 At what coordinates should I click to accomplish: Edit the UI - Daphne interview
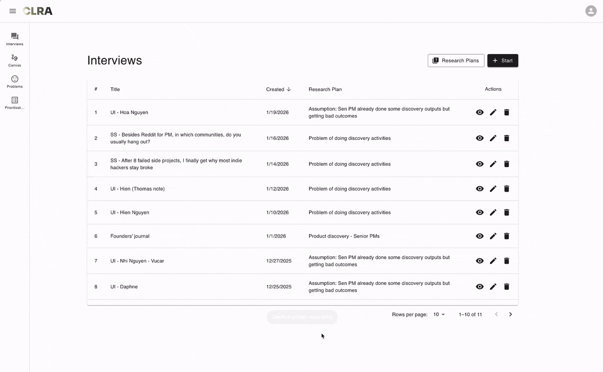493,287
